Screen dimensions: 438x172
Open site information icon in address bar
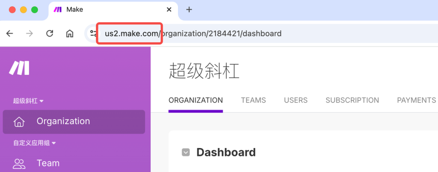pyautogui.click(x=93, y=33)
